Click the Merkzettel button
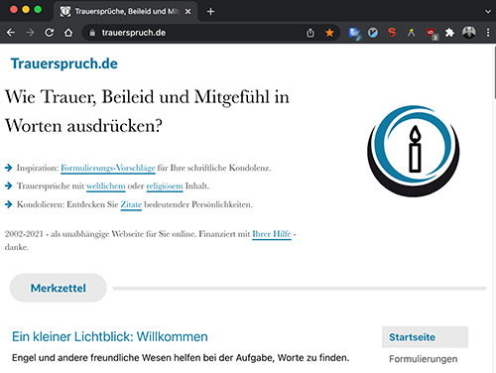Screen dimensions: 496x373 coord(59,288)
